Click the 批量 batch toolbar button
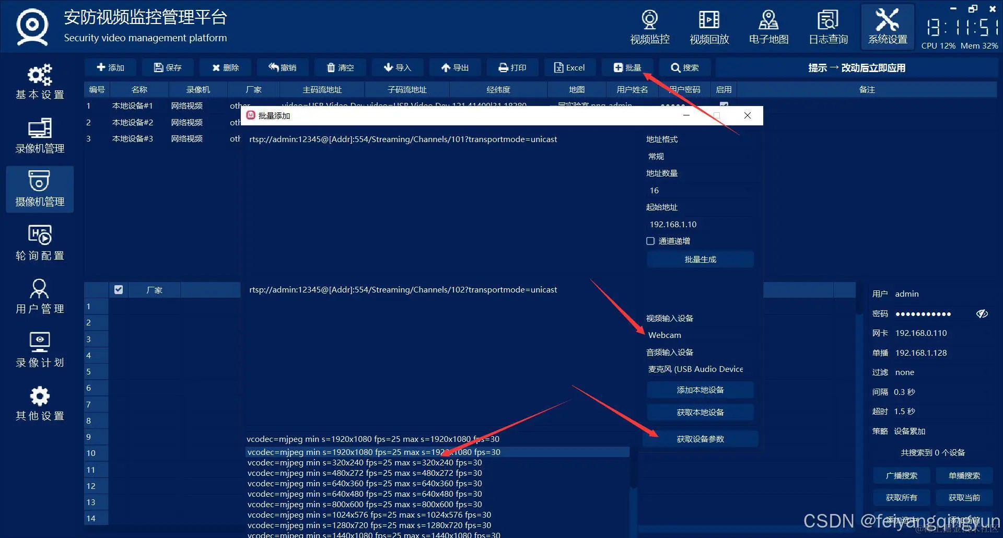This screenshot has height=538, width=1003. [627, 67]
